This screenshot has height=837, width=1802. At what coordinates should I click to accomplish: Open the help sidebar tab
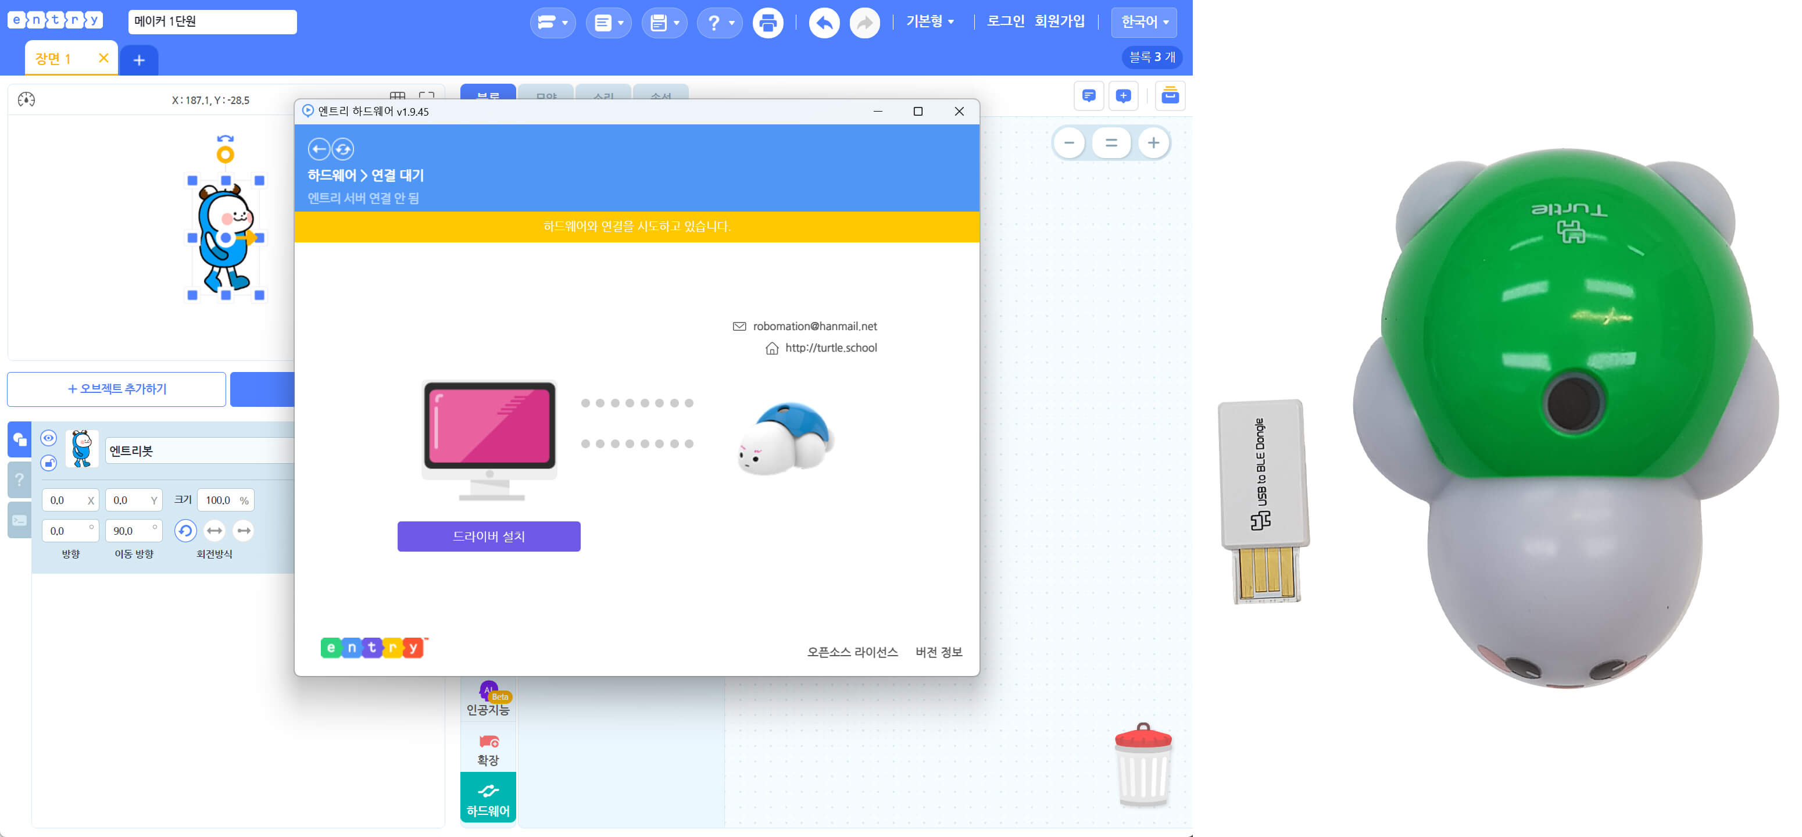click(20, 480)
